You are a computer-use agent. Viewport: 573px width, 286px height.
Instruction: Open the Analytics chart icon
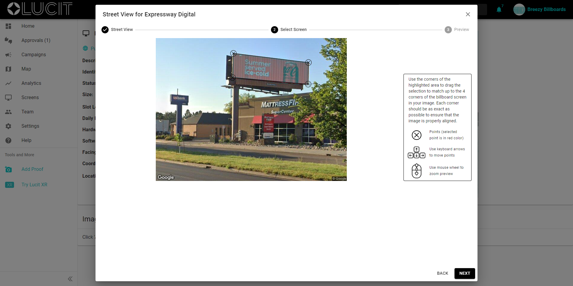tap(8, 83)
